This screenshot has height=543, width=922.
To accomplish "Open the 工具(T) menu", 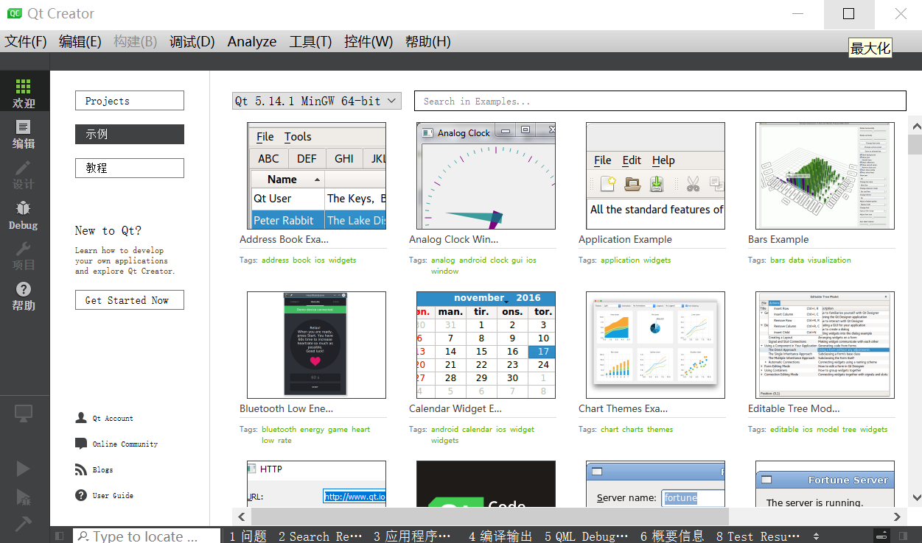I will click(x=310, y=42).
